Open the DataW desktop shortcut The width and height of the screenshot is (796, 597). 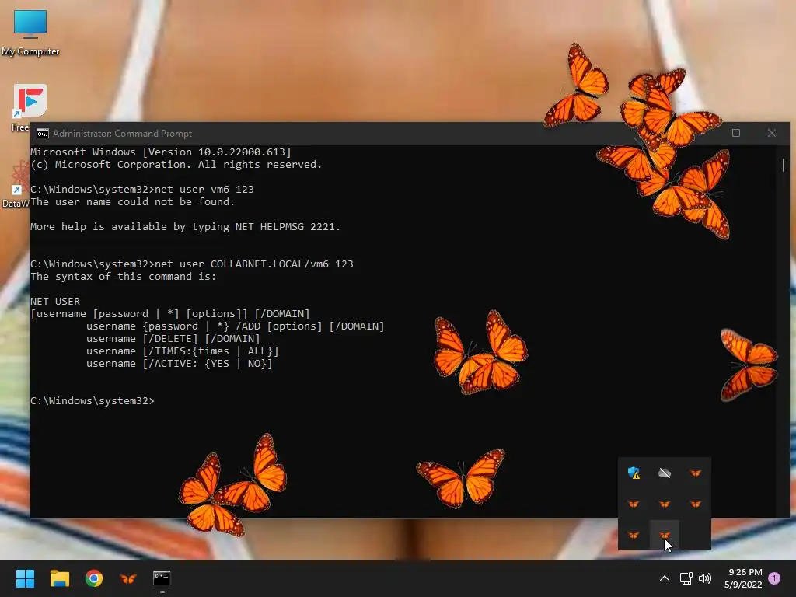click(x=17, y=183)
